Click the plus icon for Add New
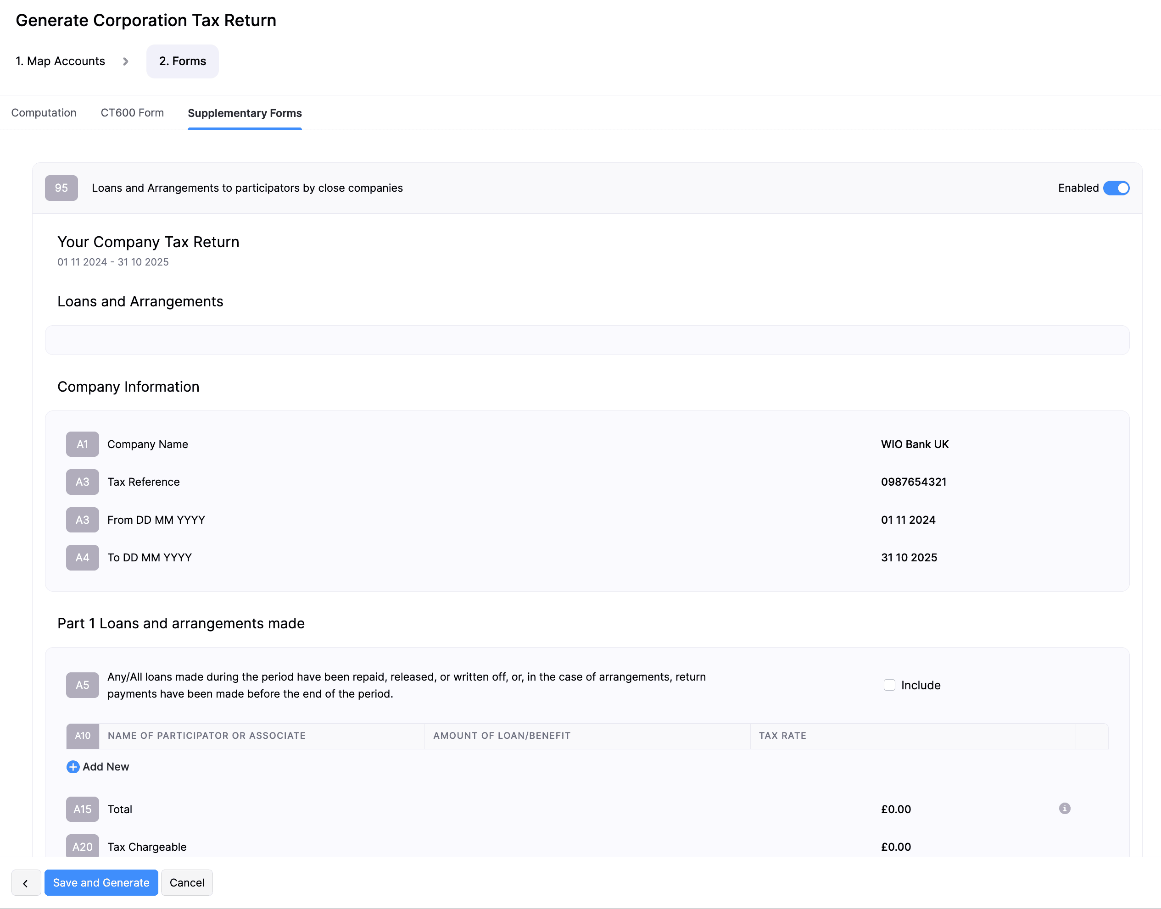The height and width of the screenshot is (909, 1161). point(73,767)
